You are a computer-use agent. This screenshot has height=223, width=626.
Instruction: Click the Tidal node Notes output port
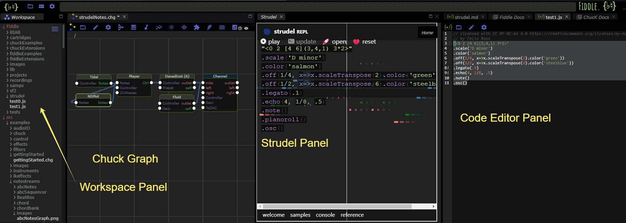[111, 83]
